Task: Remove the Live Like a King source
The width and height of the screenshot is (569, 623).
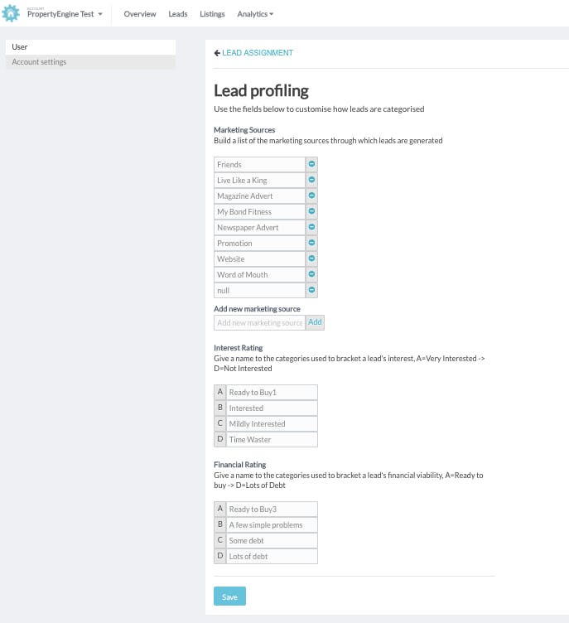Action: point(311,181)
